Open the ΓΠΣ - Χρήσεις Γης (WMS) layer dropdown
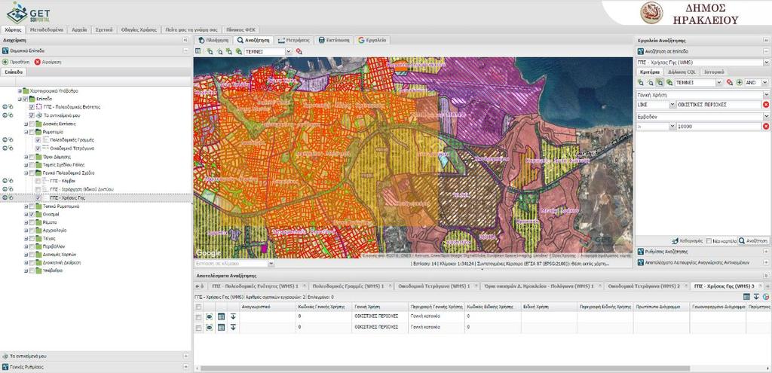 point(766,63)
